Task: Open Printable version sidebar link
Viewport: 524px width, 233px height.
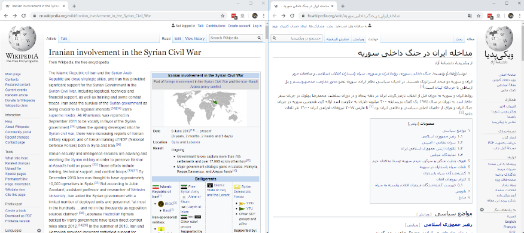Action: click(x=17, y=221)
